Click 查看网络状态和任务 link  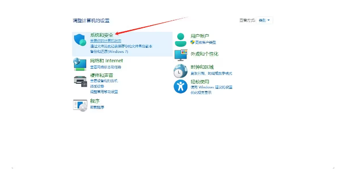coord(106,67)
